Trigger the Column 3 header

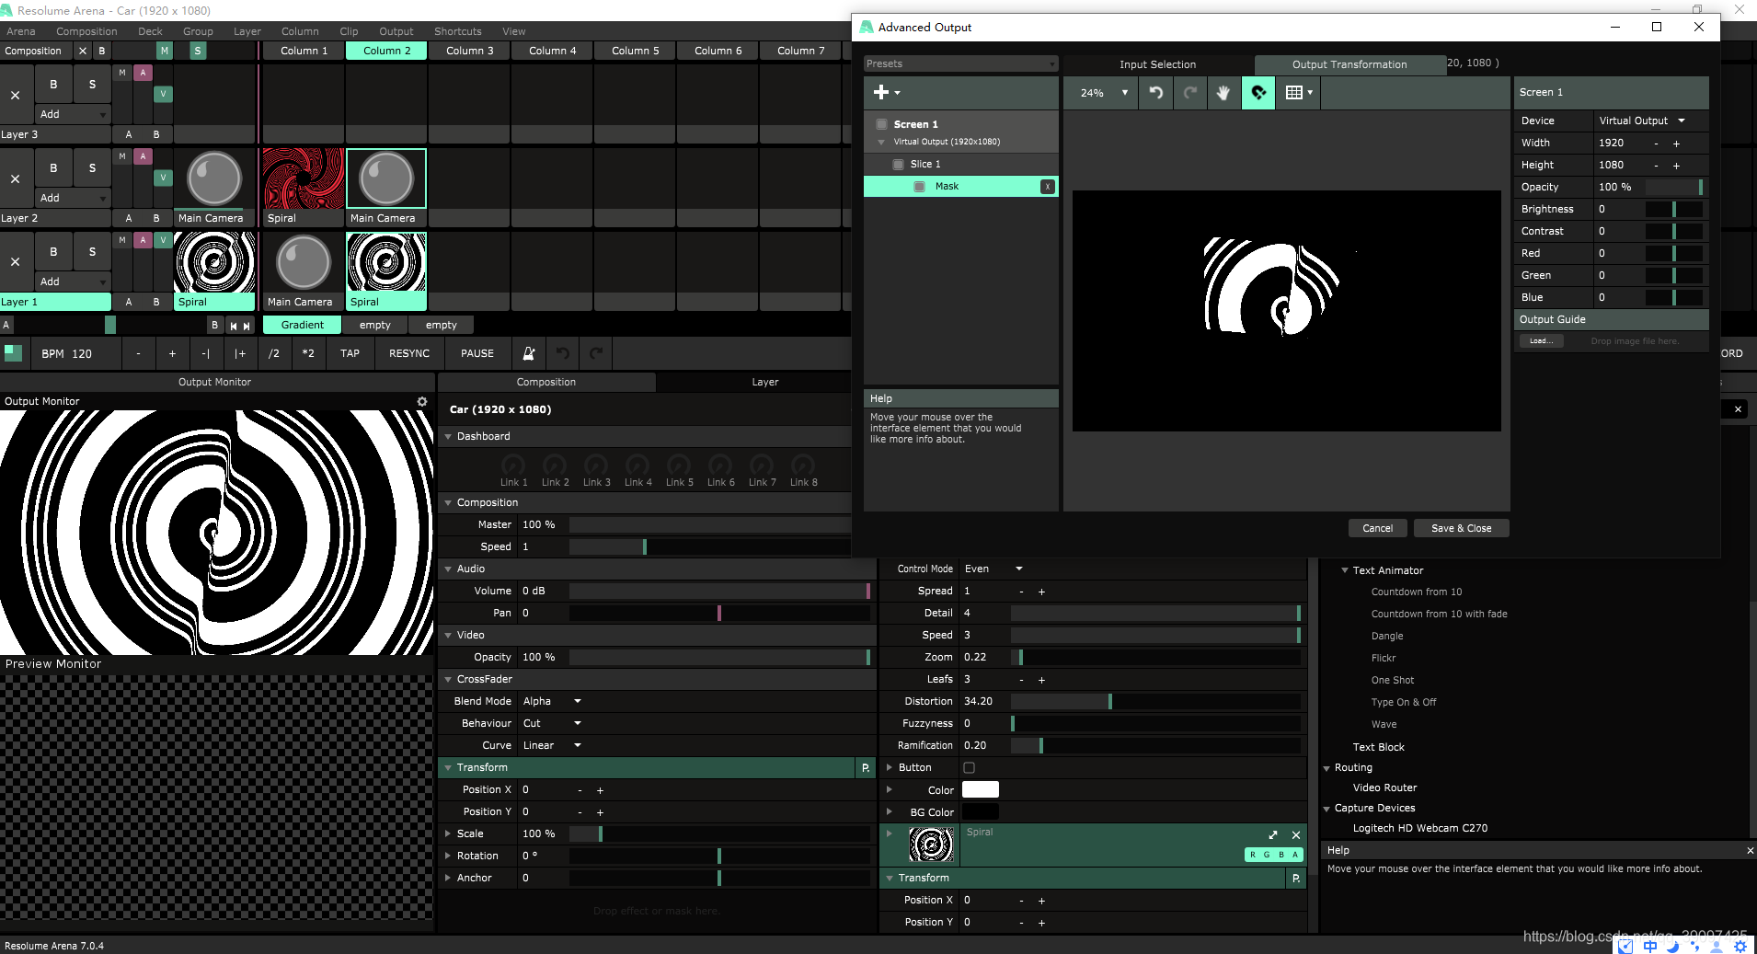coord(469,52)
